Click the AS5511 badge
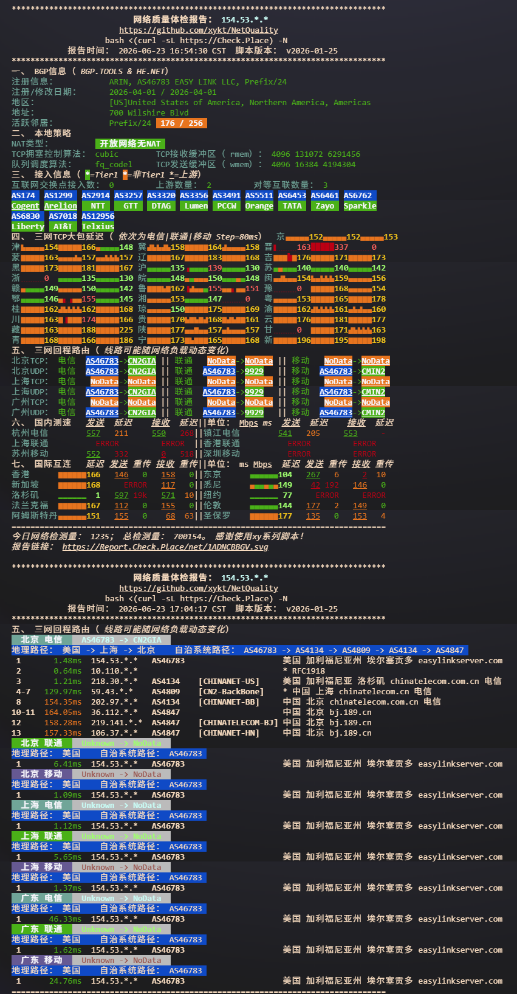 [x=259, y=195]
